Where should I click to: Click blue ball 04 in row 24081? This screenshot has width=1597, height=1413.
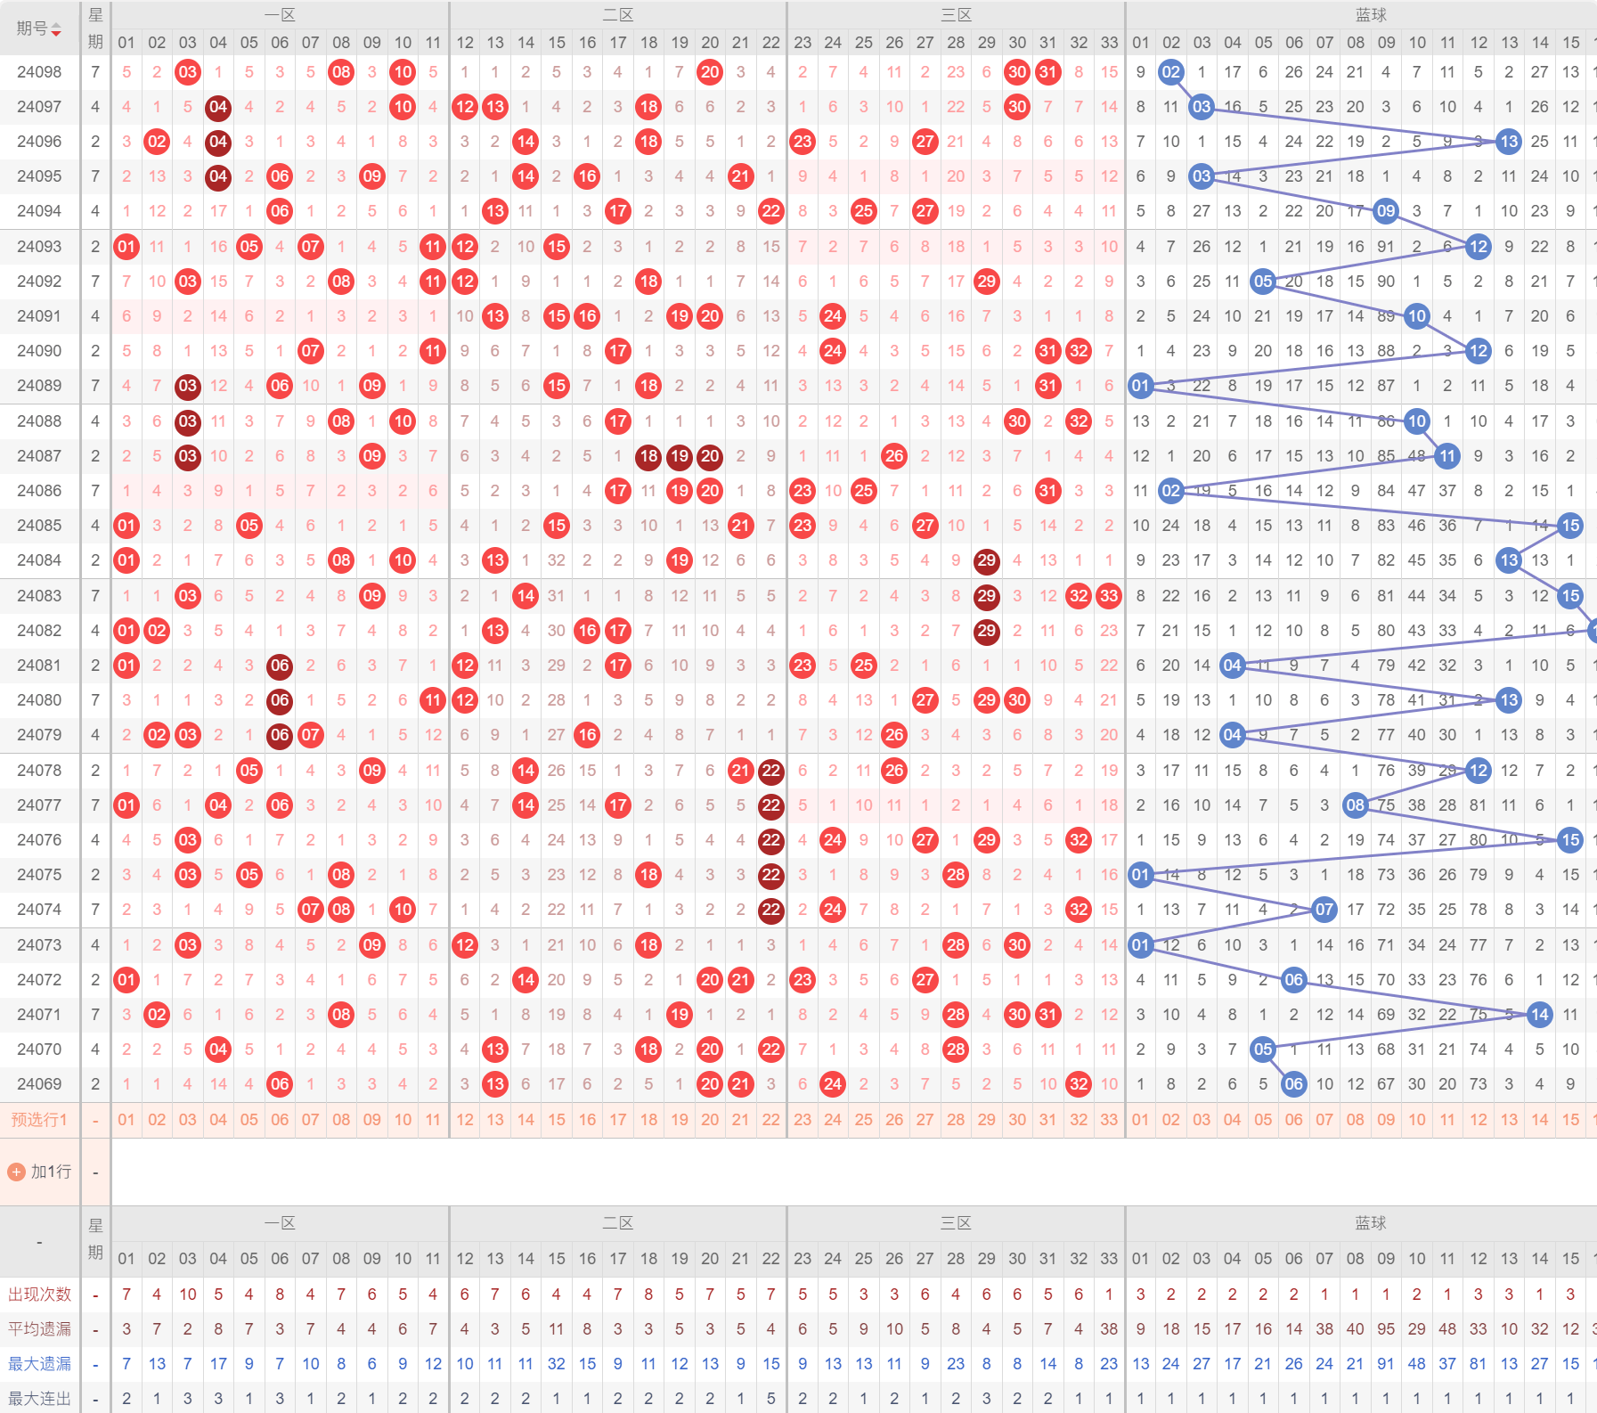coord(1233,666)
